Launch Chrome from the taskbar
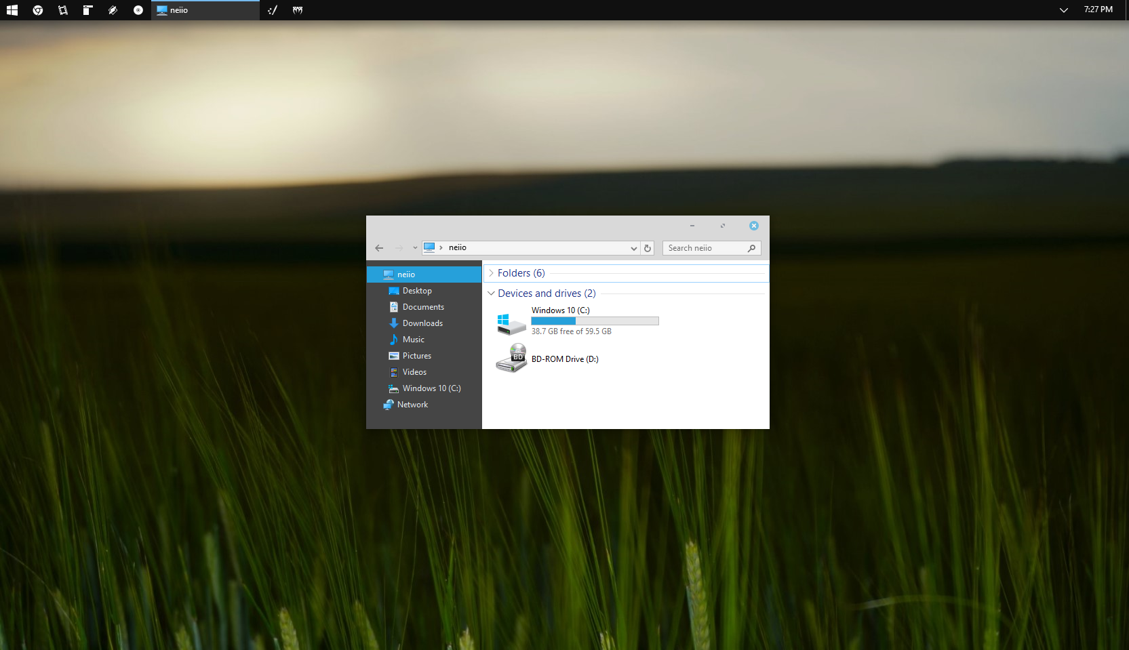This screenshot has width=1129, height=650. click(37, 10)
